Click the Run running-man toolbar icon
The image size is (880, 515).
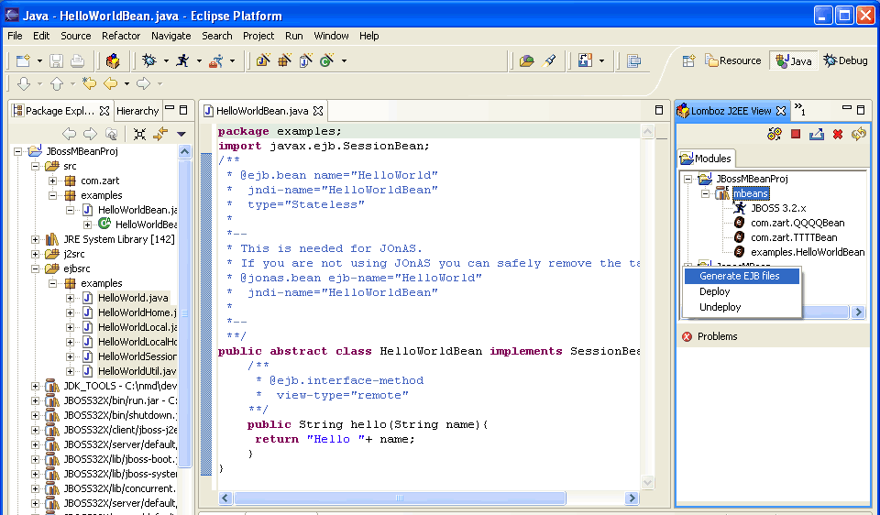click(x=182, y=60)
